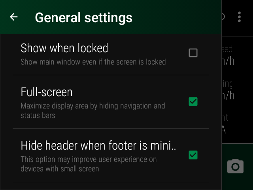Tap the camera icon in the footer
The width and height of the screenshot is (253, 190).
(x=235, y=166)
